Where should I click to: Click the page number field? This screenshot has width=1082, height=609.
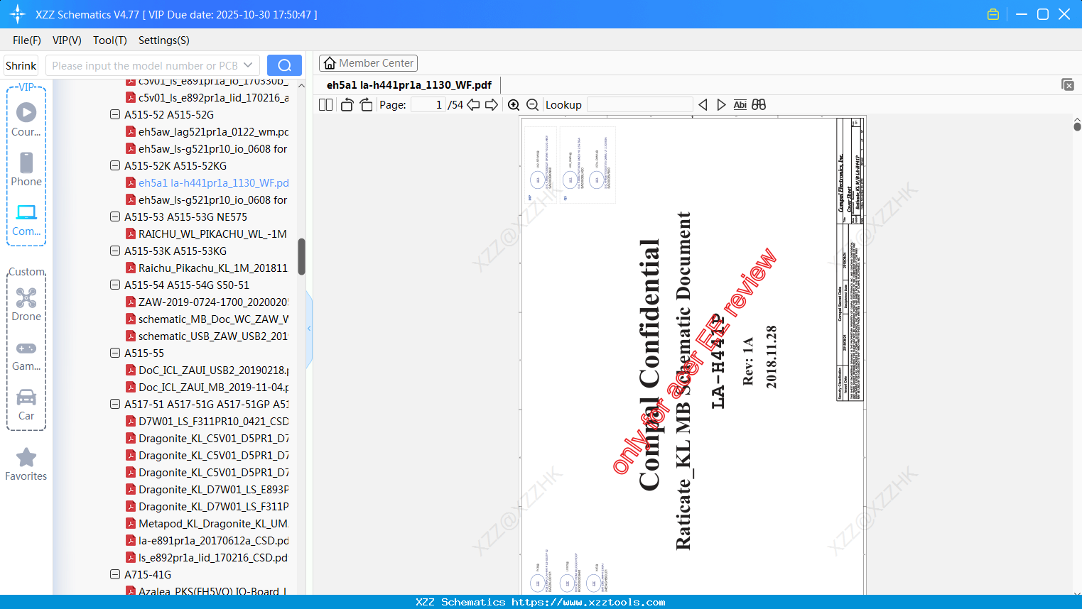point(428,105)
